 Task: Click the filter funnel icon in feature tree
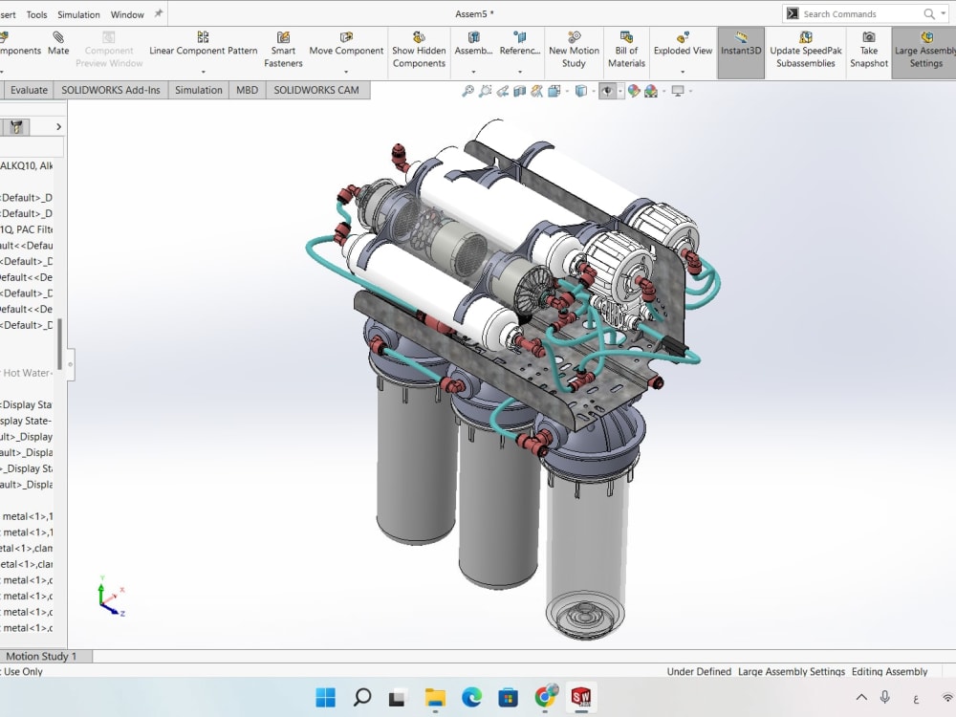point(16,127)
